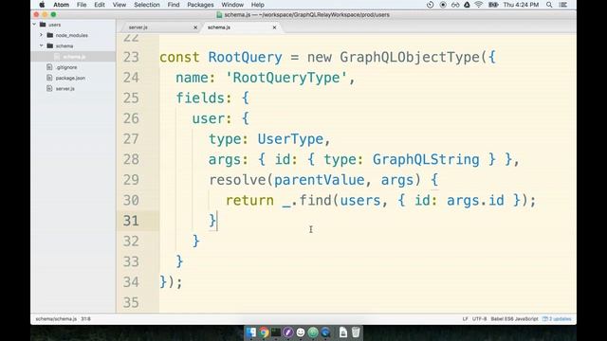607x341 pixels.
Task: Click line number 31 in the gutter
Action: point(131,221)
